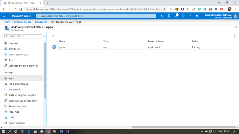
Task: Collapse the left menu with double chevron
Action: point(44,36)
